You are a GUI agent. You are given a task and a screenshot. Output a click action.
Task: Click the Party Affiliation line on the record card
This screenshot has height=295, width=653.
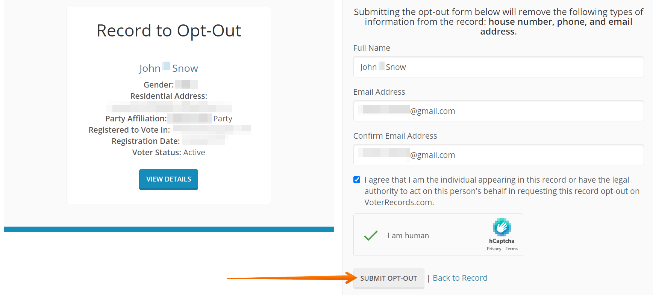(168, 118)
